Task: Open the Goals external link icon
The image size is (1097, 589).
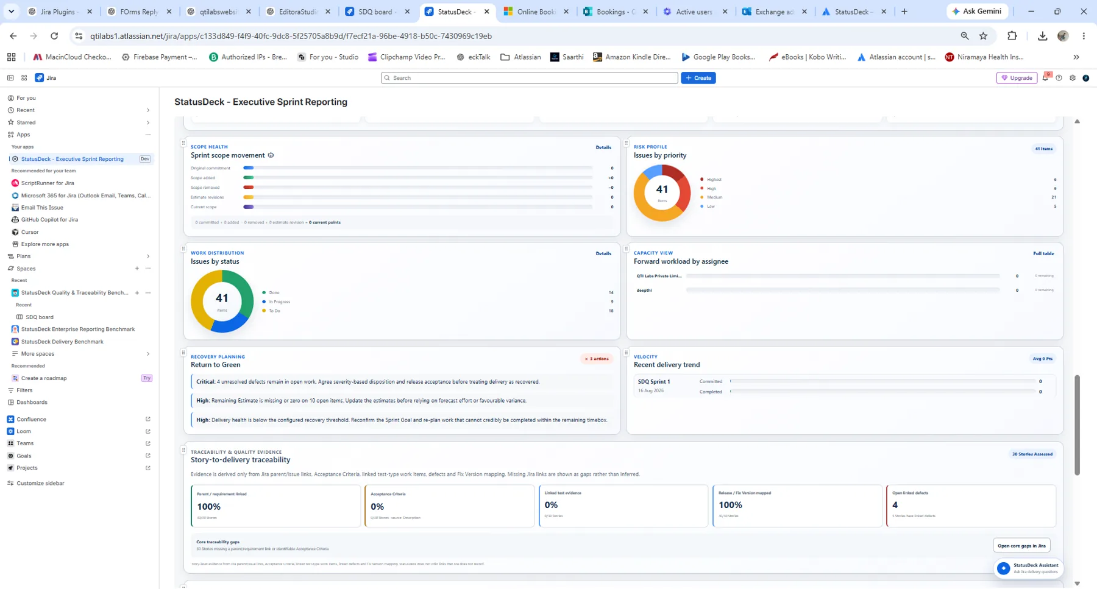Action: coord(148,456)
